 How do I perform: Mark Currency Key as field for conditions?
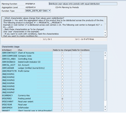(81, 96)
